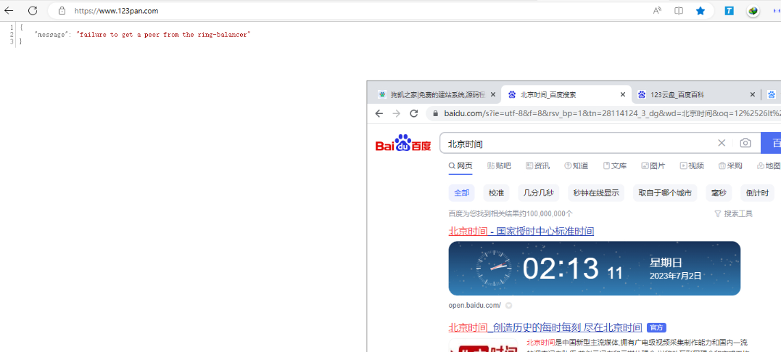
Task: Go back in the 123pan browser window
Action: point(9,10)
